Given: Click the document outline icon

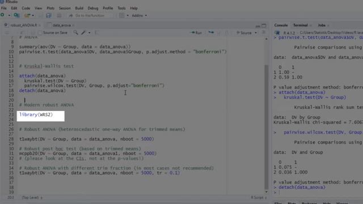Looking at the screenshot, I should click(264, 33).
